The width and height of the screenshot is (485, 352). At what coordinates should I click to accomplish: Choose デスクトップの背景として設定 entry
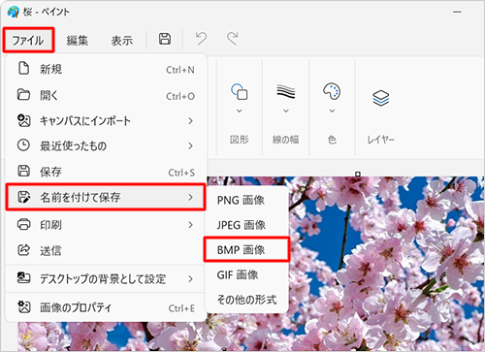coord(107,278)
